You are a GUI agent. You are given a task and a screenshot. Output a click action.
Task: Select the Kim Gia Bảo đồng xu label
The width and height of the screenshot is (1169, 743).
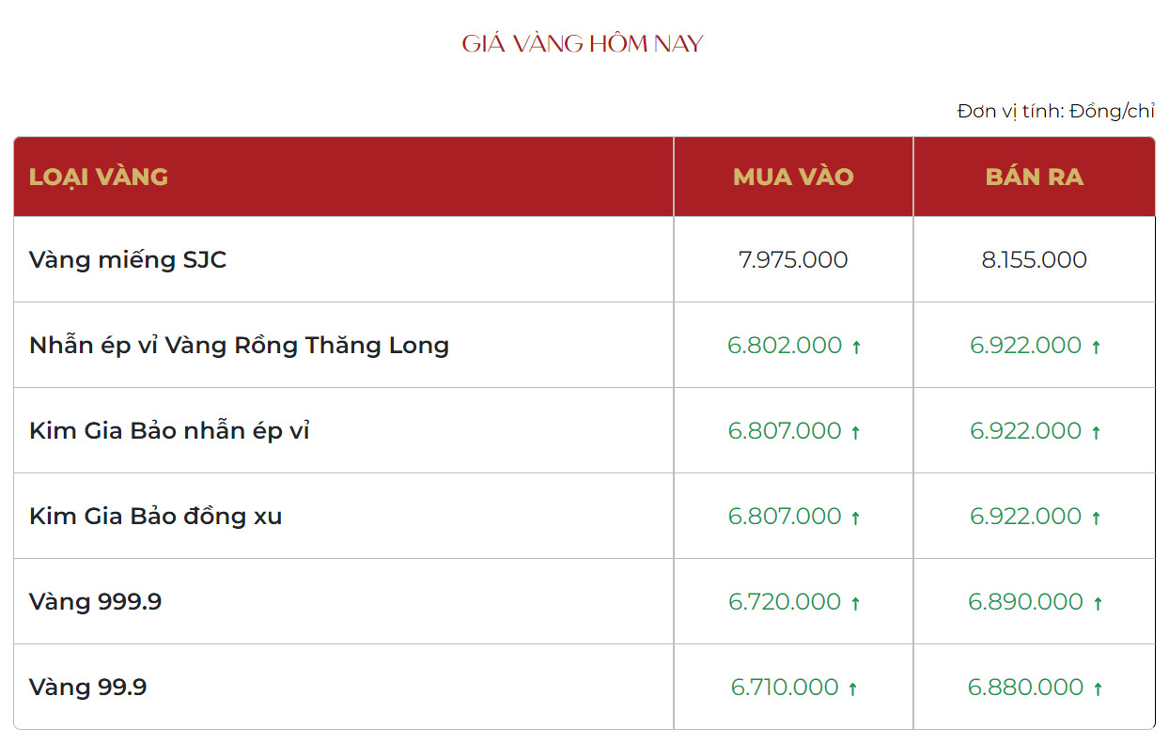[155, 517]
